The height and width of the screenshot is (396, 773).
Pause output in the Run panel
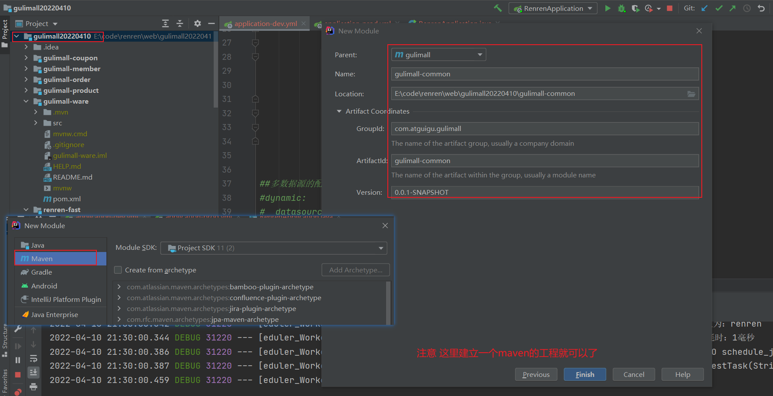coord(18,360)
